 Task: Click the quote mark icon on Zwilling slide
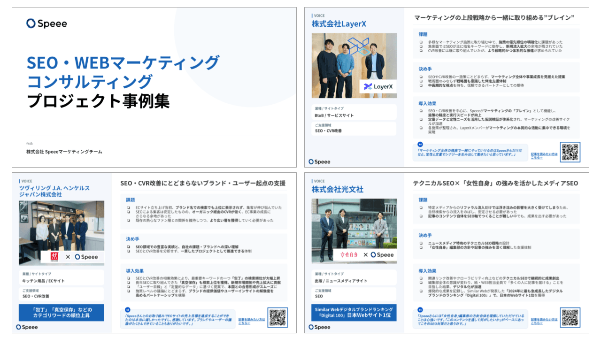[x=128, y=310]
